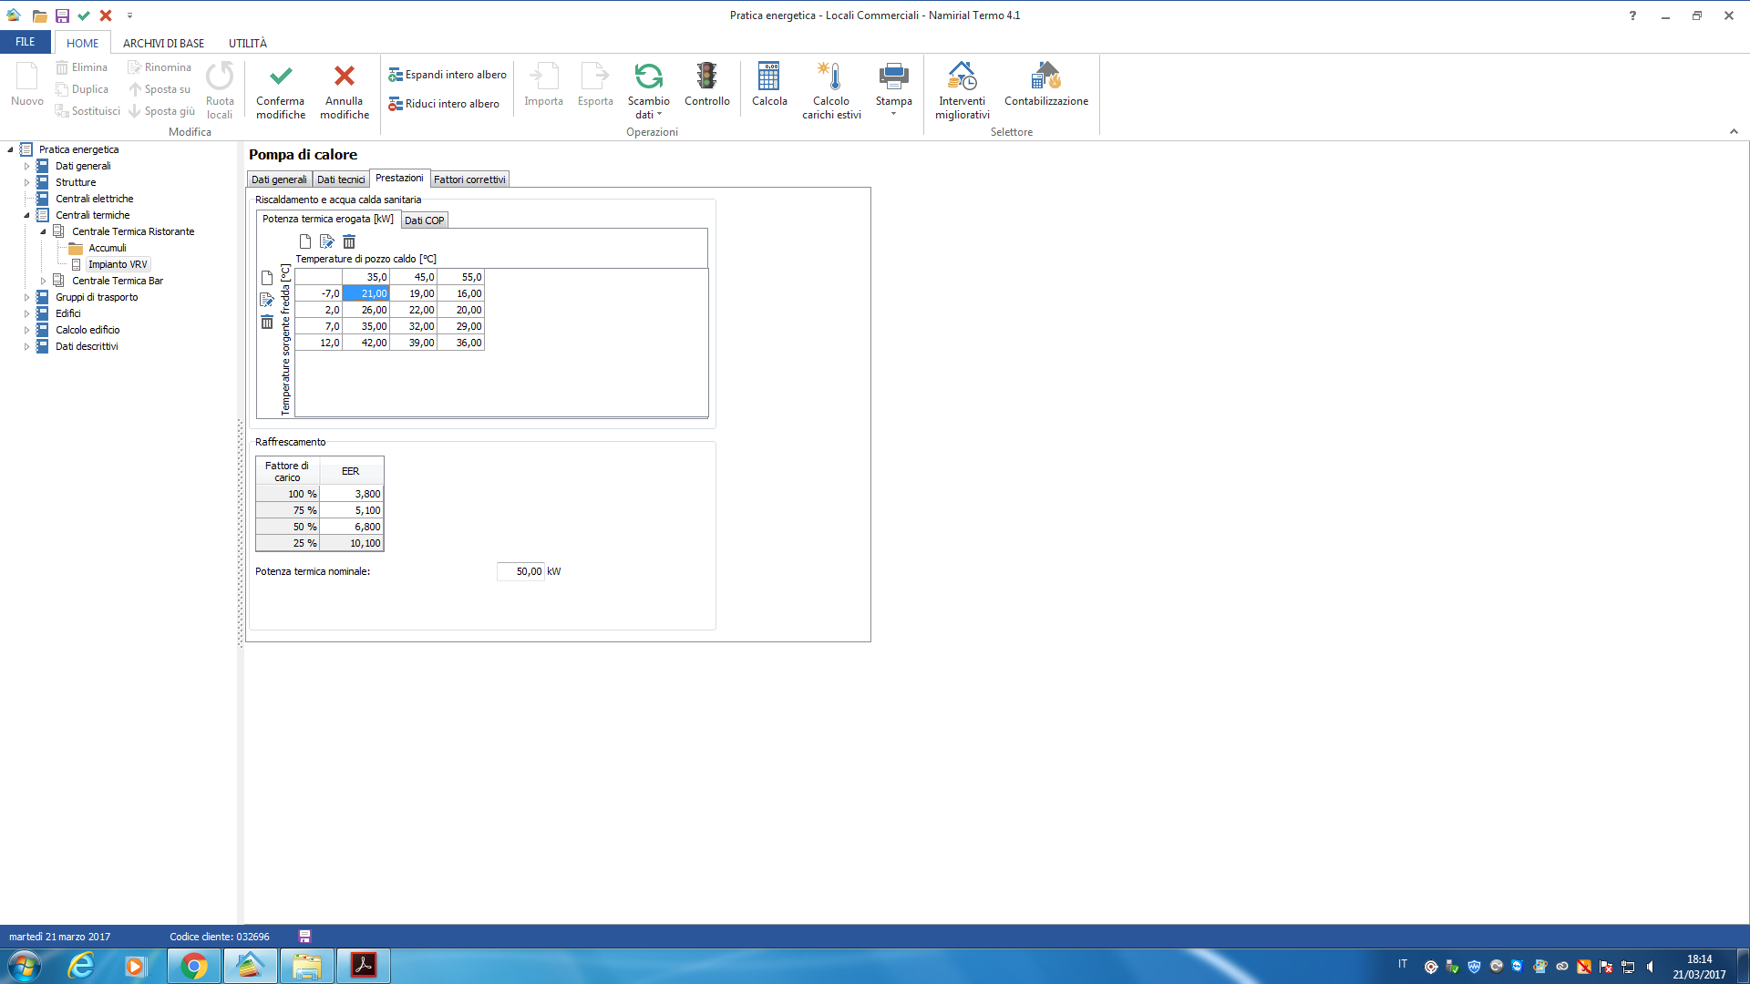This screenshot has width=1750, height=984.
Task: Click the Contabilizzazione icon
Action: [1045, 77]
